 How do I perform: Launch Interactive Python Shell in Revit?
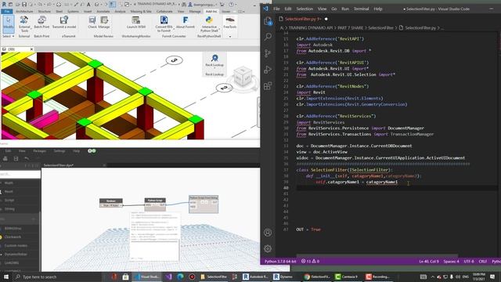(x=209, y=24)
